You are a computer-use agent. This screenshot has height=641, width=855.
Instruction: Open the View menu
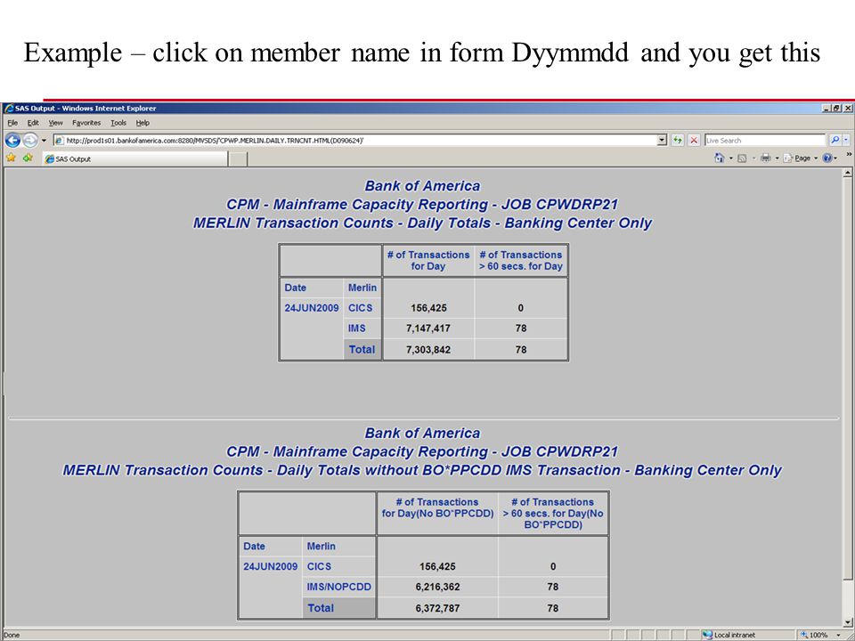[55, 123]
